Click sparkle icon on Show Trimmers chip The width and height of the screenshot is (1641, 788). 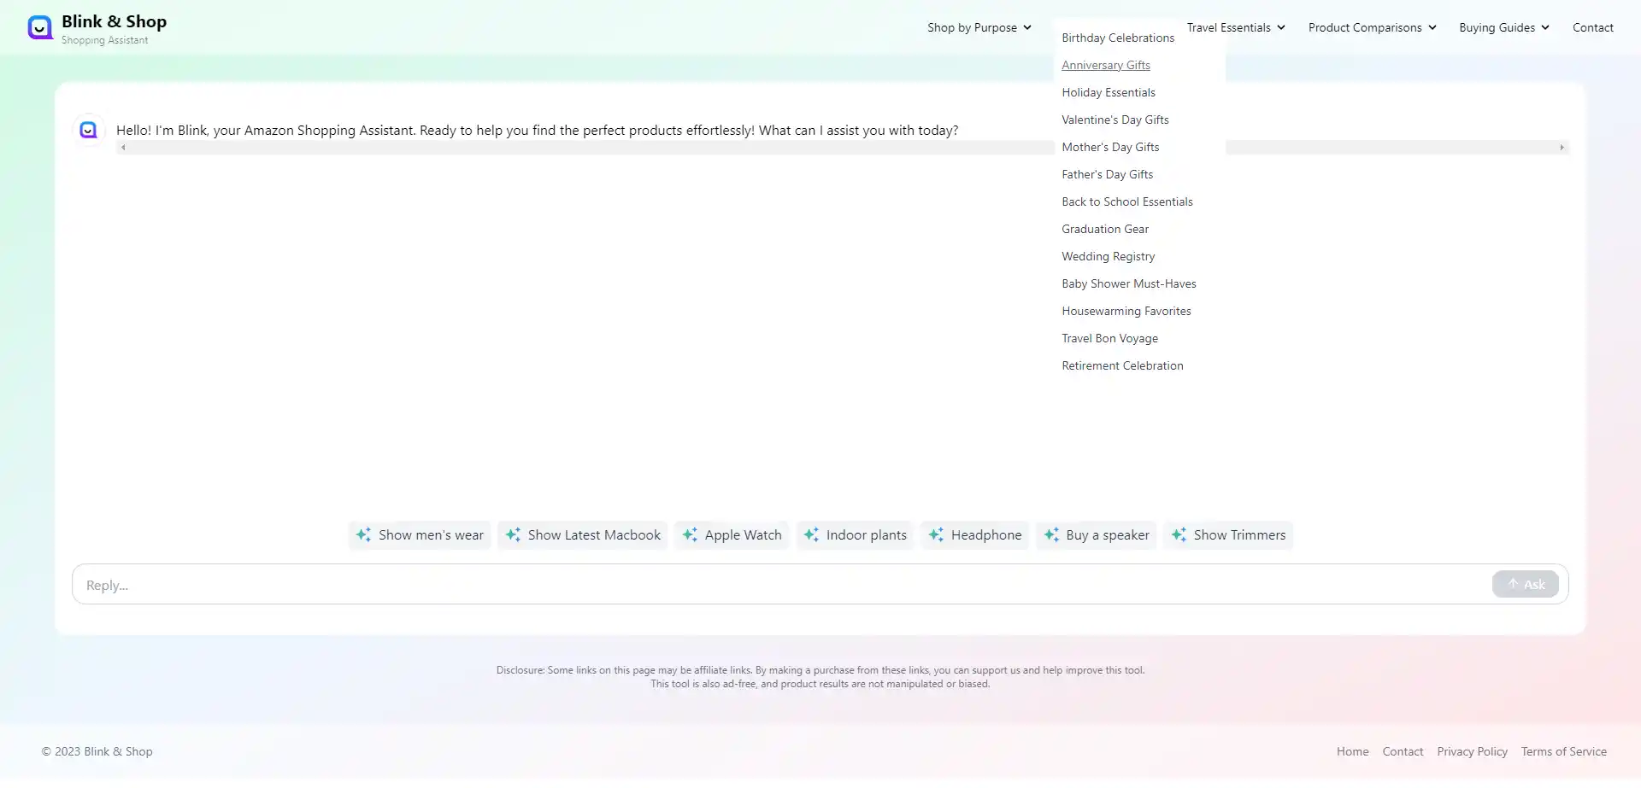(1179, 535)
